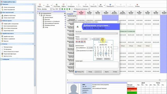Click the Задачи toolbar icon
The image size is (167, 94).
tap(64, 5)
